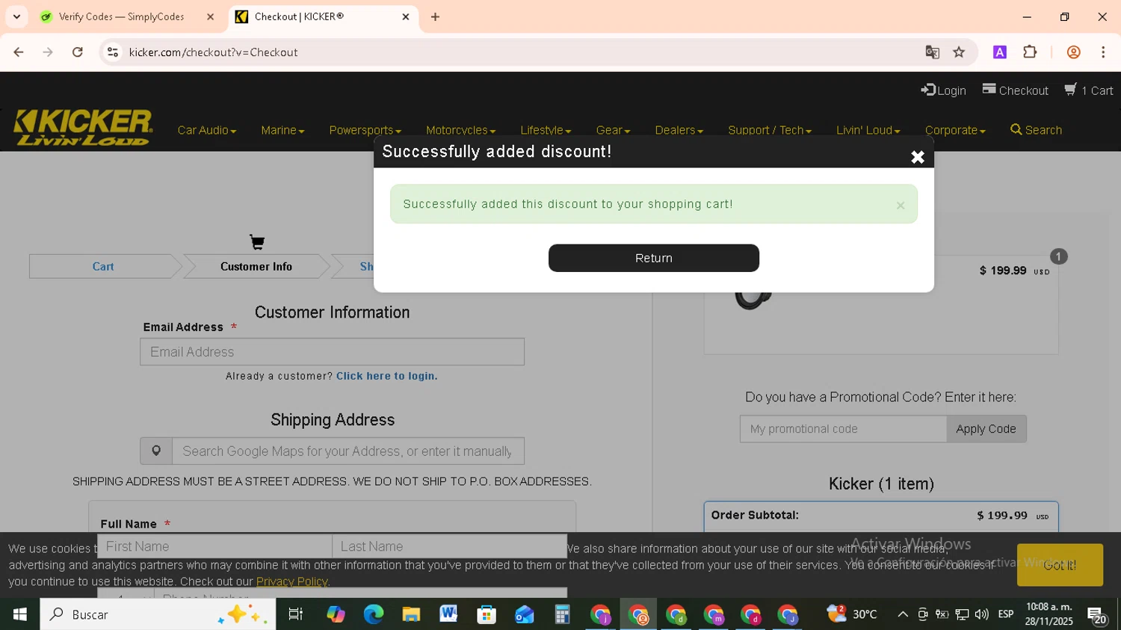Expand the Support / Tech menu

click(770, 130)
